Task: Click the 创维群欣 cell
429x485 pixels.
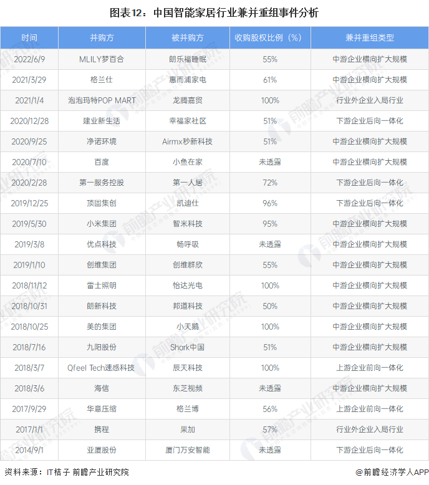Action: coord(188,265)
